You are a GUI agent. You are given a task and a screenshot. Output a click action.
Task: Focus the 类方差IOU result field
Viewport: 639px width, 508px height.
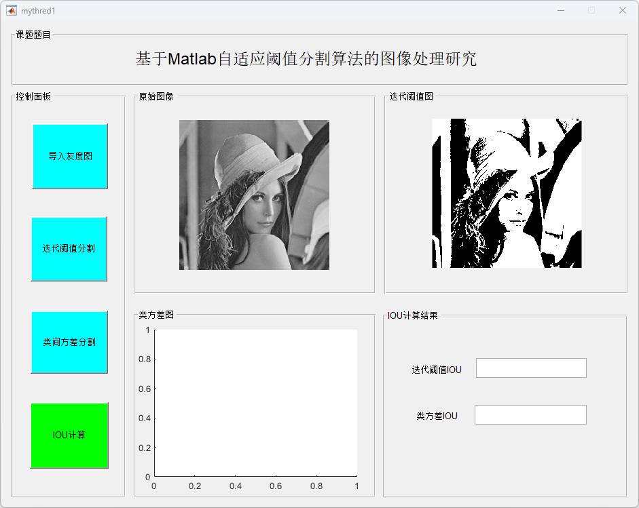[530, 414]
